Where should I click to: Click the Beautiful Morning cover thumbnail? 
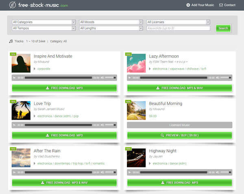[136, 110]
